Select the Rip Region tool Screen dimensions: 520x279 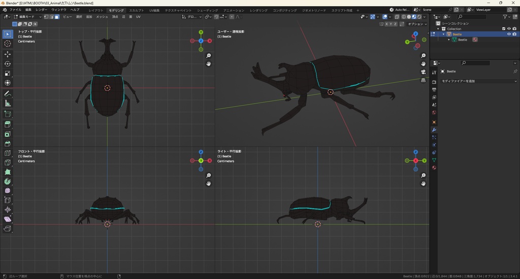(x=7, y=229)
